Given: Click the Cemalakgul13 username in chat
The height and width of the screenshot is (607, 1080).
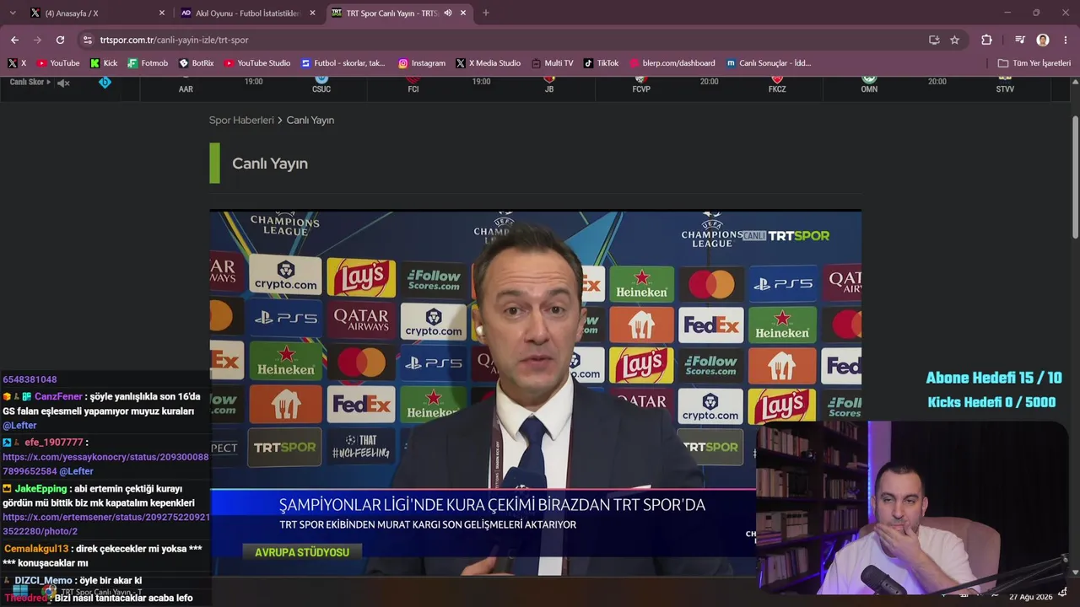Looking at the screenshot, I should pyautogui.click(x=36, y=549).
